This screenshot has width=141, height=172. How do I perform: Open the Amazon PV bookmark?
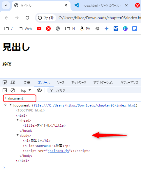[x=85, y=29]
